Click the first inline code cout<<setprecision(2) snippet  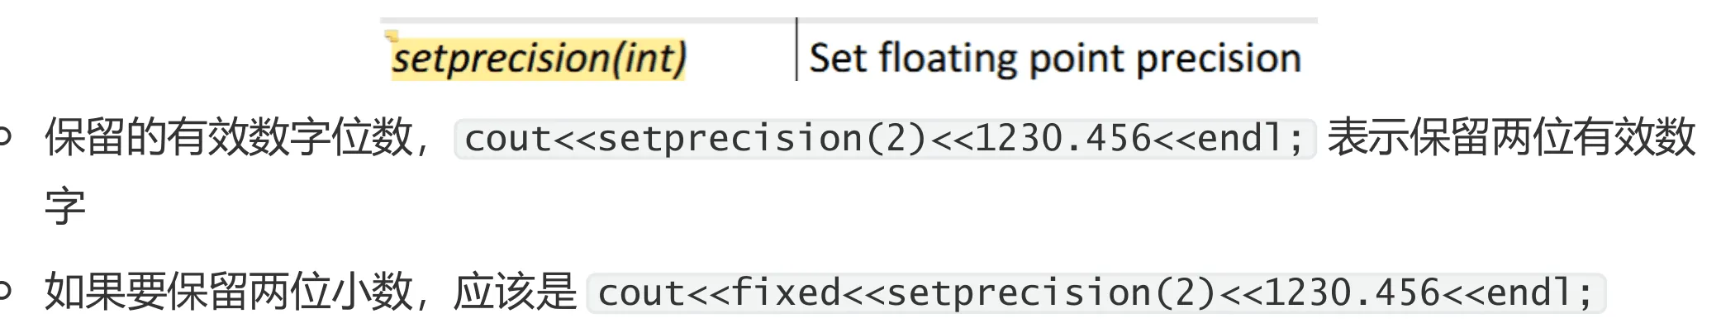(885, 138)
